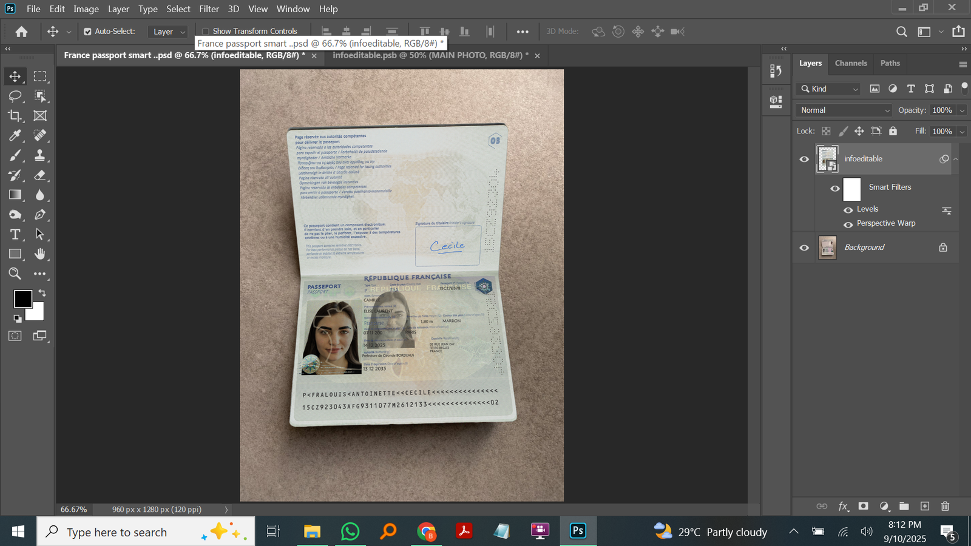Delete layer using the trash icon
The width and height of the screenshot is (971, 546).
945,506
